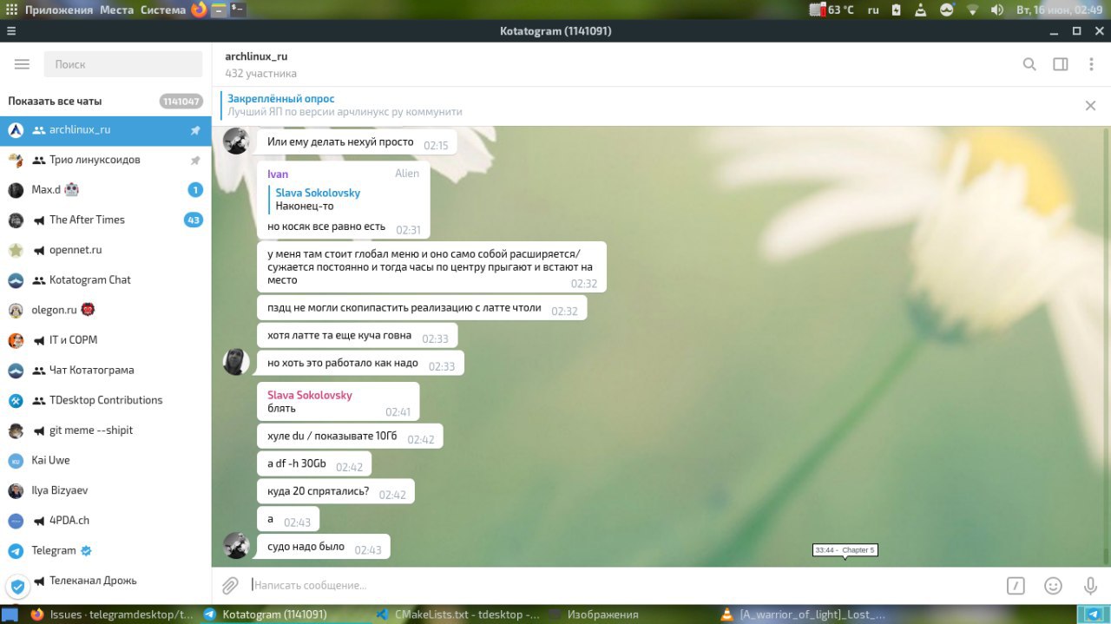This screenshot has height=624, width=1111.
Task: Click the message у меня там стоит глобал меню
Action: [x=431, y=267]
